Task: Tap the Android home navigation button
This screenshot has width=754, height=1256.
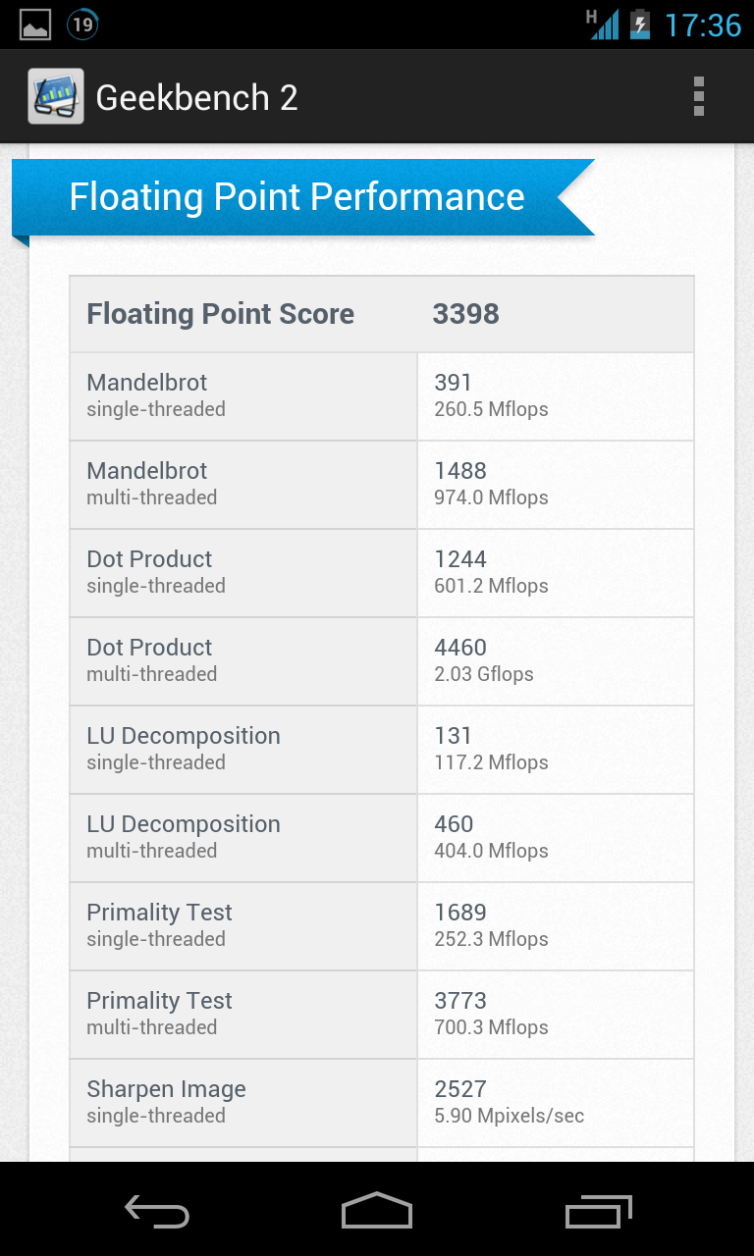Action: (x=377, y=1211)
